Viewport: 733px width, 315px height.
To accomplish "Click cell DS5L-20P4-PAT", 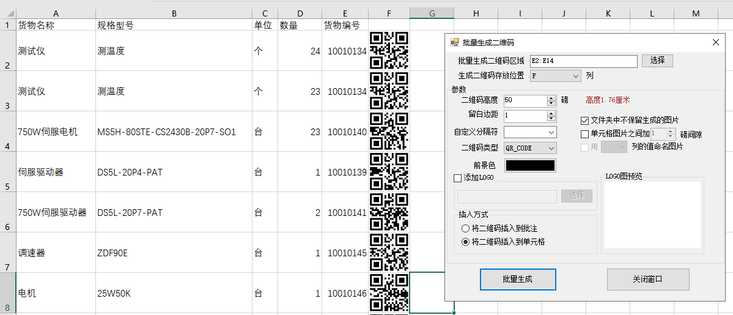I will [174, 172].
